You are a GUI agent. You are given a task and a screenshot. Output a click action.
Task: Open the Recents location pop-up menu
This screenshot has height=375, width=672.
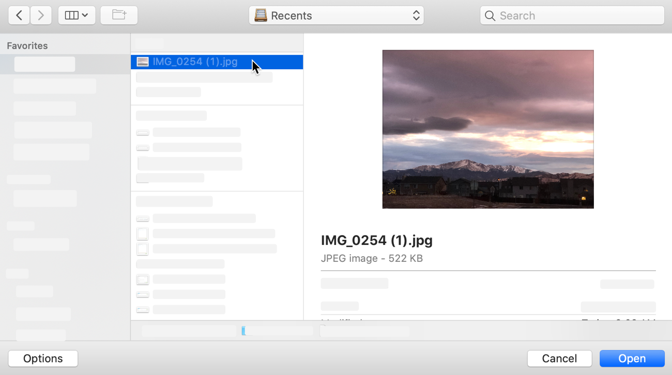[337, 15]
